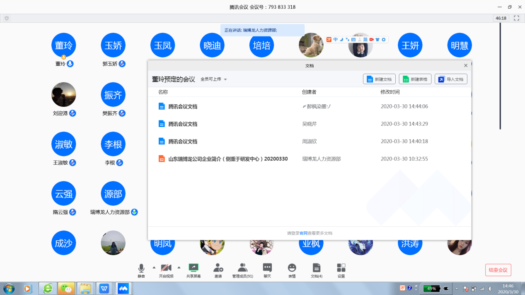The width and height of the screenshot is (525, 295).
Task: Expand the video options arrow beside 开启视频
Action: tap(179, 267)
